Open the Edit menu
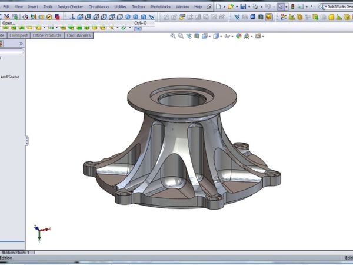353x265 pixels. click(6, 6)
